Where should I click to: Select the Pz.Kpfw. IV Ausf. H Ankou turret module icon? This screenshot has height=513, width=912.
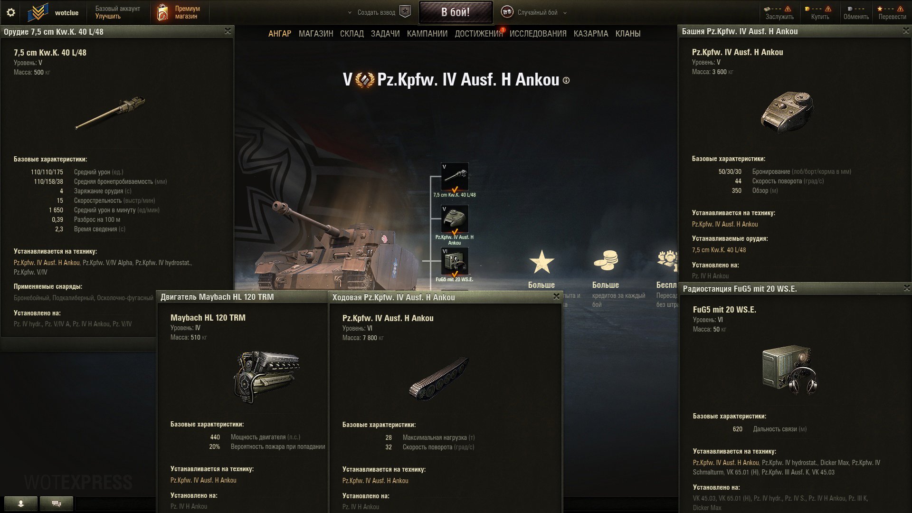(x=455, y=219)
